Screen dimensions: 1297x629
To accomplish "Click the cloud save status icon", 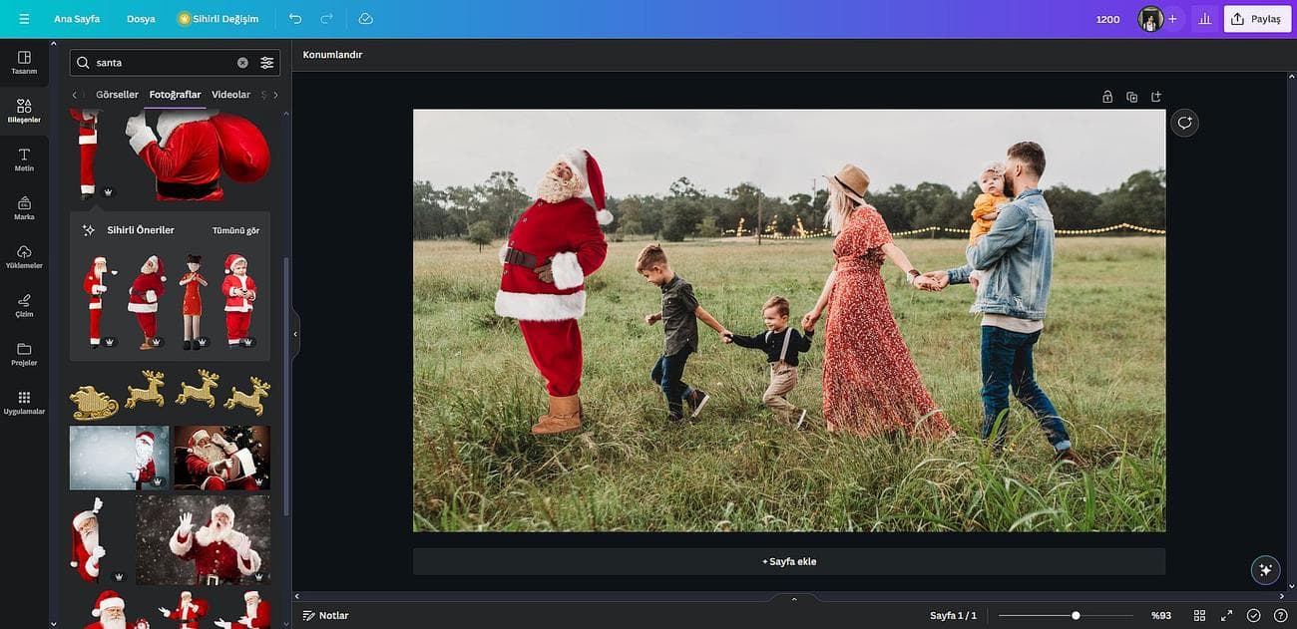I will tap(365, 19).
